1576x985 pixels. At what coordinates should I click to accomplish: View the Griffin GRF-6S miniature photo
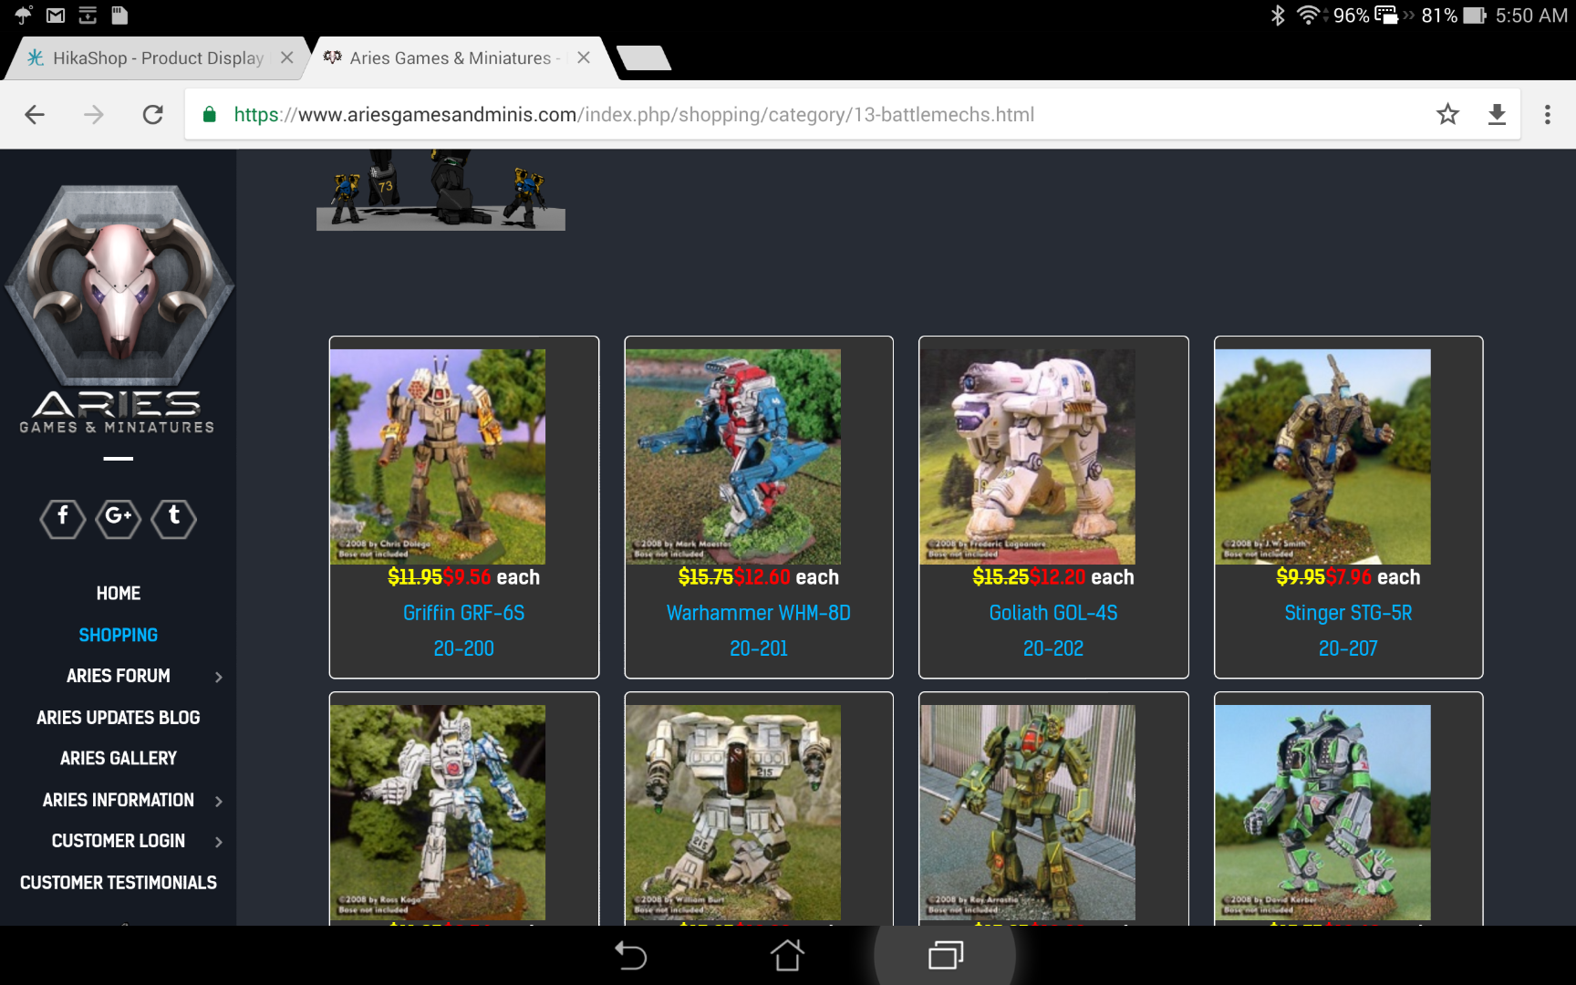[x=438, y=457]
